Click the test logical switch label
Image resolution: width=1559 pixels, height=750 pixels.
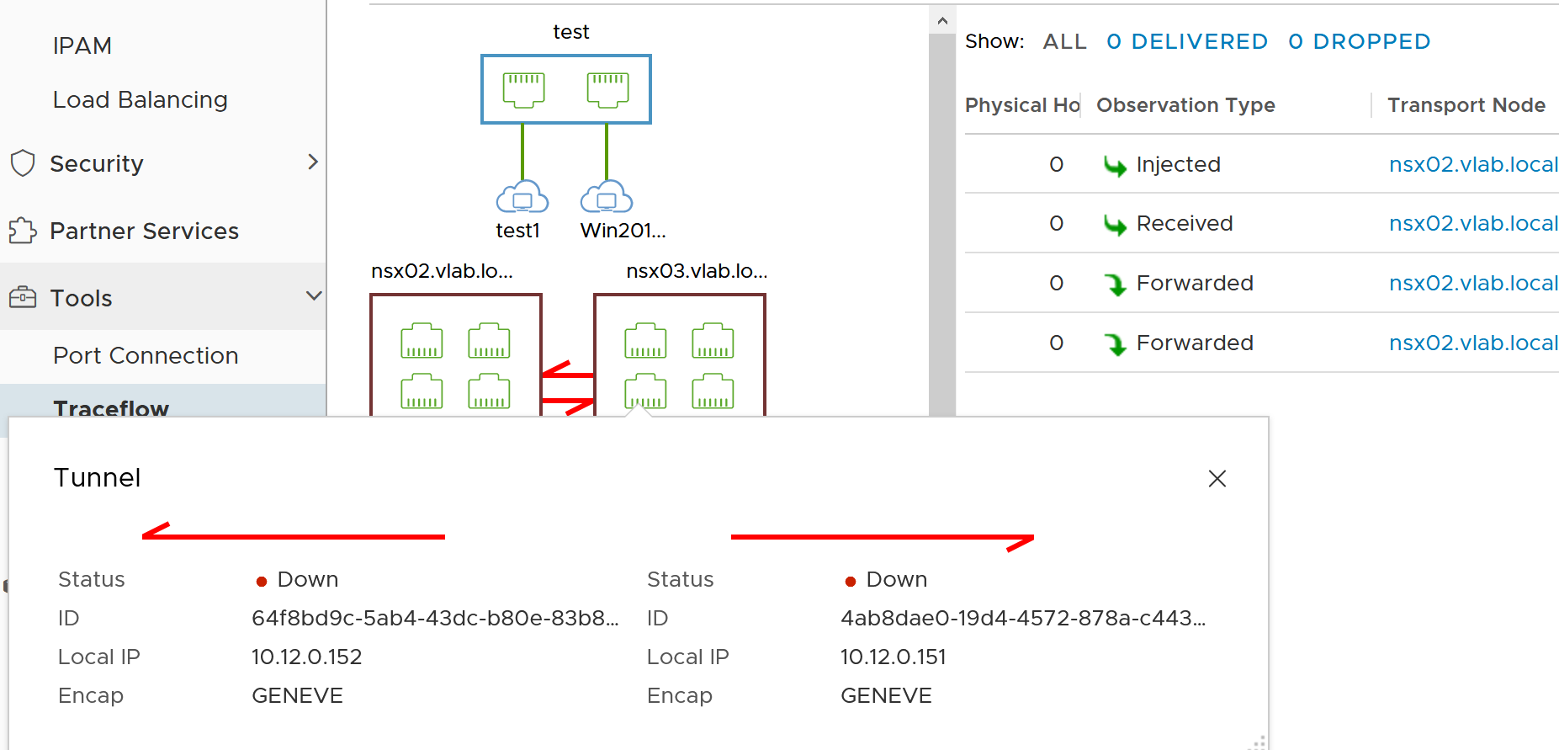click(570, 32)
